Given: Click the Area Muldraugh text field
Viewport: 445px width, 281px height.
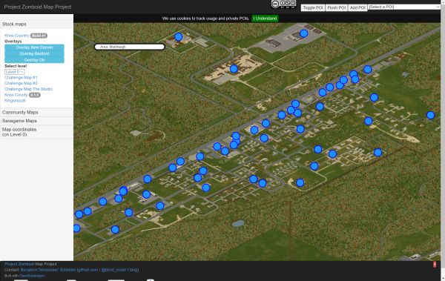Looking at the screenshot, I should [x=129, y=47].
